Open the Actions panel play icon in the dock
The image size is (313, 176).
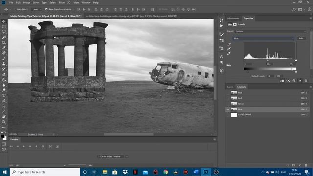pos(221,26)
